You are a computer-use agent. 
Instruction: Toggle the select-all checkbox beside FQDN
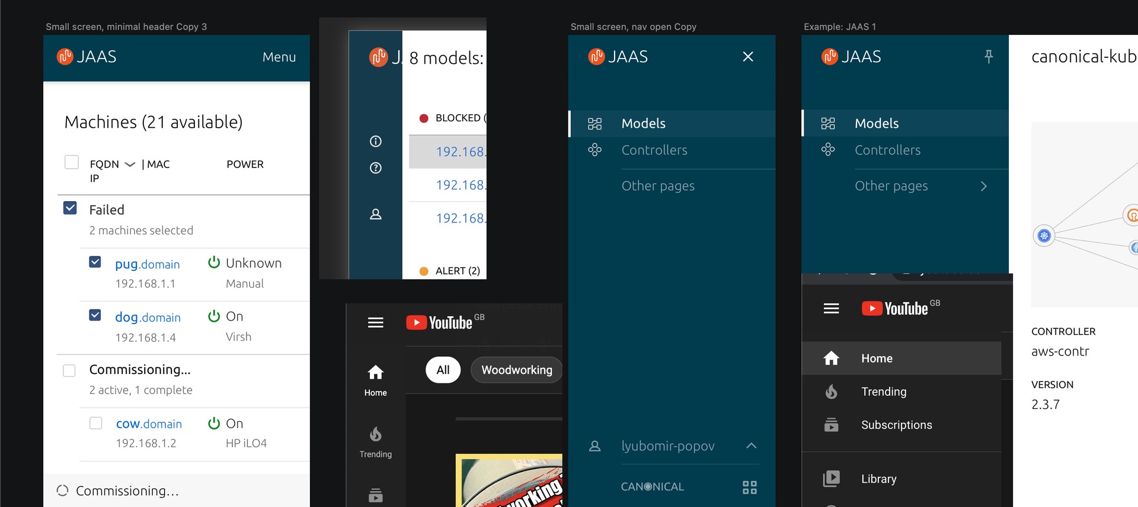tap(72, 162)
